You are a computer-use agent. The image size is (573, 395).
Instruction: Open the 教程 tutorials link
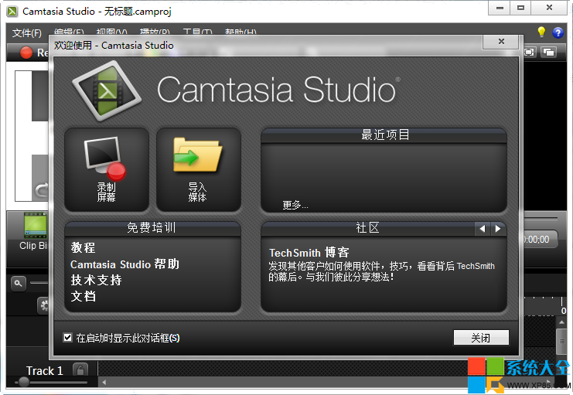(x=83, y=247)
